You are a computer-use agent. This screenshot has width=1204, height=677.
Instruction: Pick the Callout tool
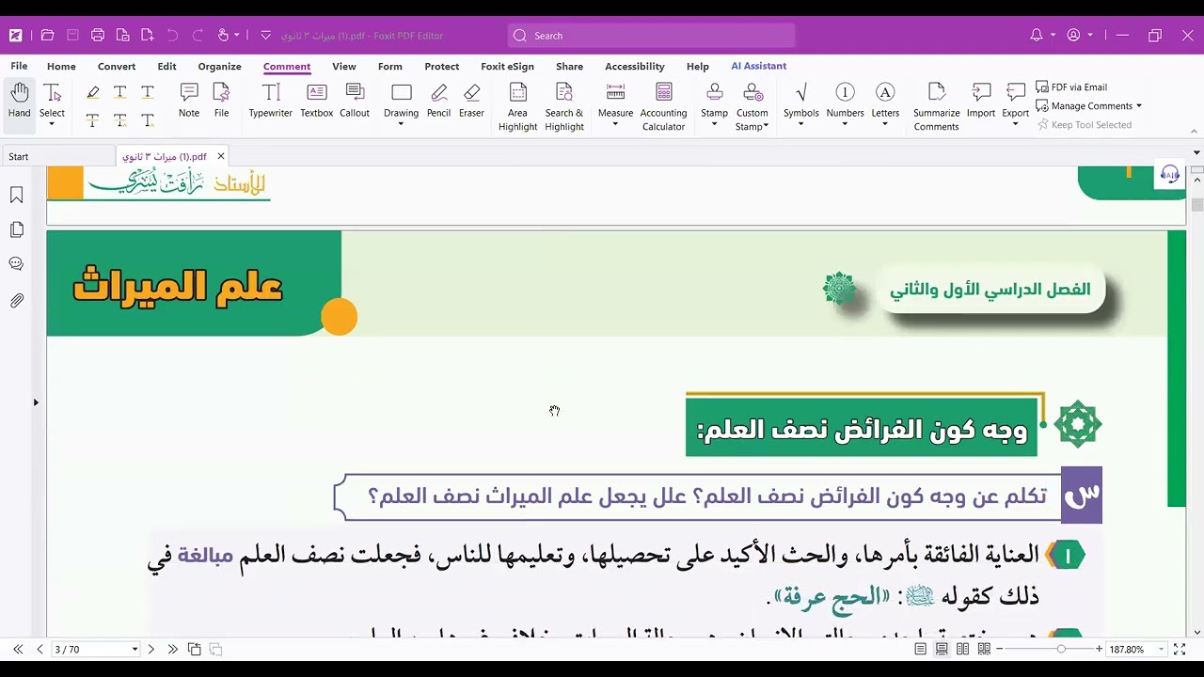(x=355, y=101)
